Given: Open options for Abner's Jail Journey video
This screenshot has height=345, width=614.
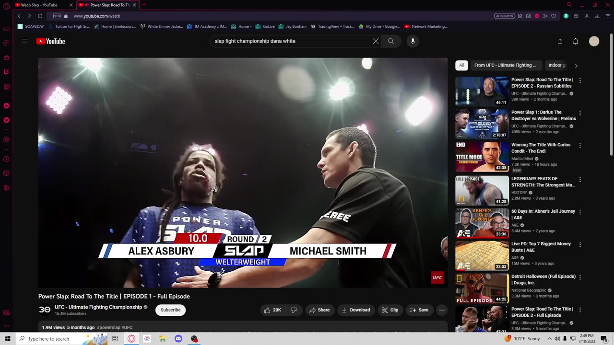Looking at the screenshot, I should (x=580, y=212).
